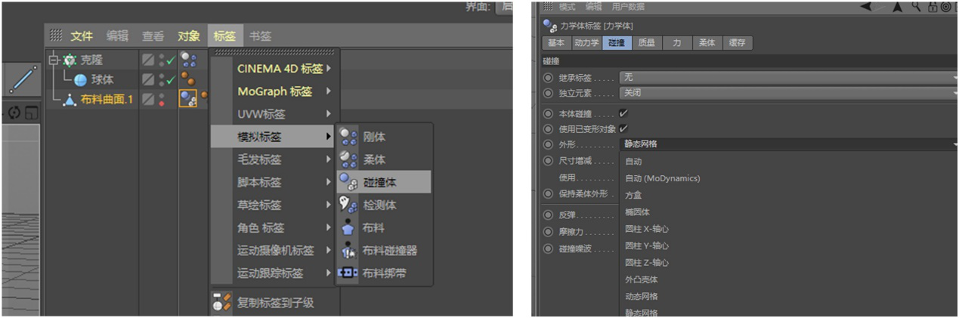Image resolution: width=959 pixels, height=318 pixels.
Task: Toggle the 本体碰撞 checkbox
Action: [623, 113]
